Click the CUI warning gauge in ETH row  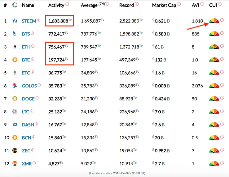pyautogui.click(x=214, y=47)
